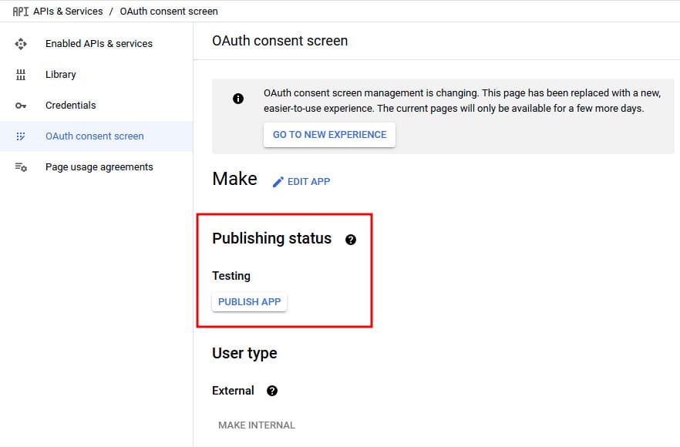Click the Page usage agreements gear icon
This screenshot has width=680, height=447.
tap(21, 167)
